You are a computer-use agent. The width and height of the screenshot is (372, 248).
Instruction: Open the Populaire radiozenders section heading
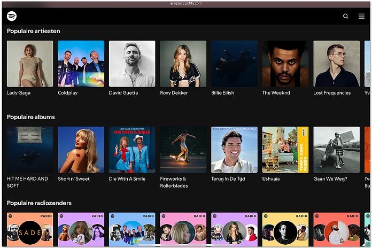click(39, 203)
